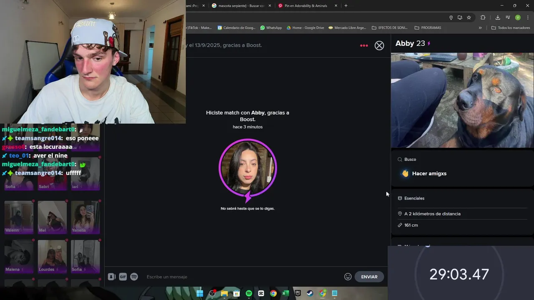
Task: Open Chrome with profile badge on taskbar
Action: (322, 293)
